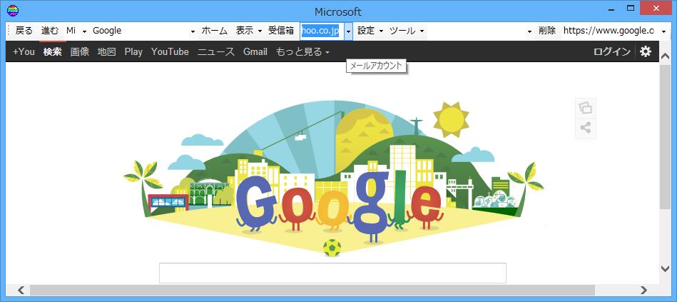Click the 戻る back button
The height and width of the screenshot is (302, 677).
pyautogui.click(x=24, y=31)
